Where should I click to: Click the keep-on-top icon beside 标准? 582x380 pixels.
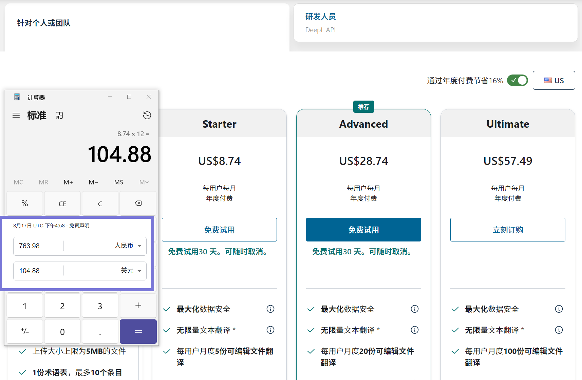coord(59,115)
